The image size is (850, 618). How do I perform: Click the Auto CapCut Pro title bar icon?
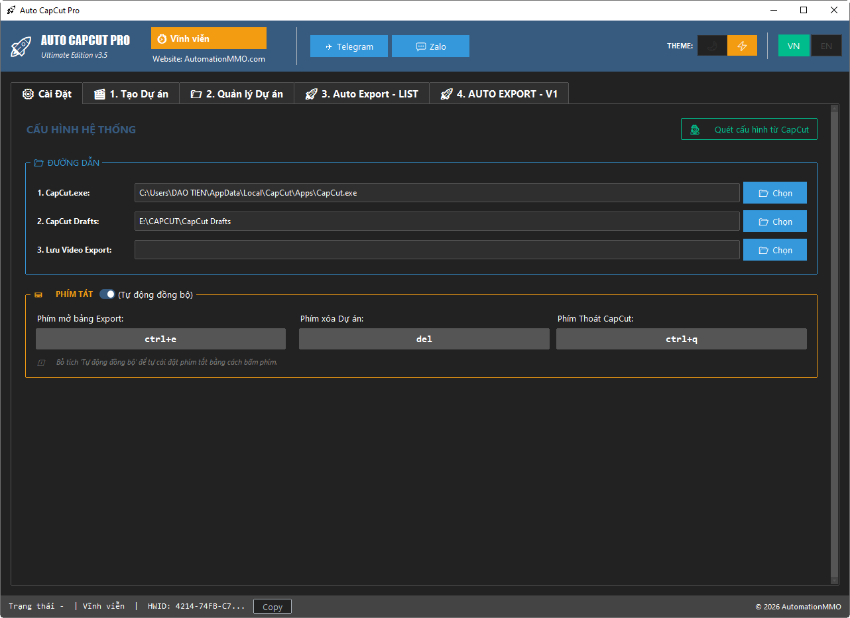tap(11, 11)
